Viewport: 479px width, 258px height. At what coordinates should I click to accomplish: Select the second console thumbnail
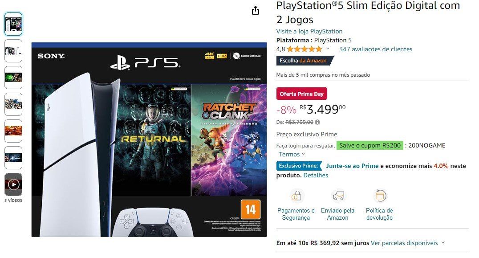pyautogui.click(x=13, y=51)
